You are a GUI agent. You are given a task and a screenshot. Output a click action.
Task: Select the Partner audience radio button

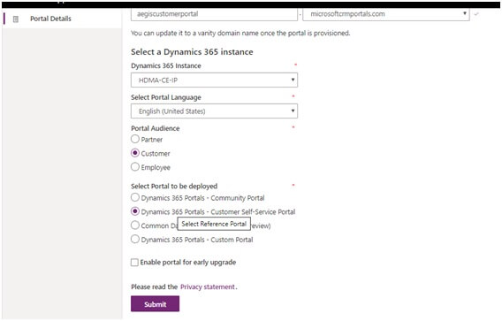[135, 139]
